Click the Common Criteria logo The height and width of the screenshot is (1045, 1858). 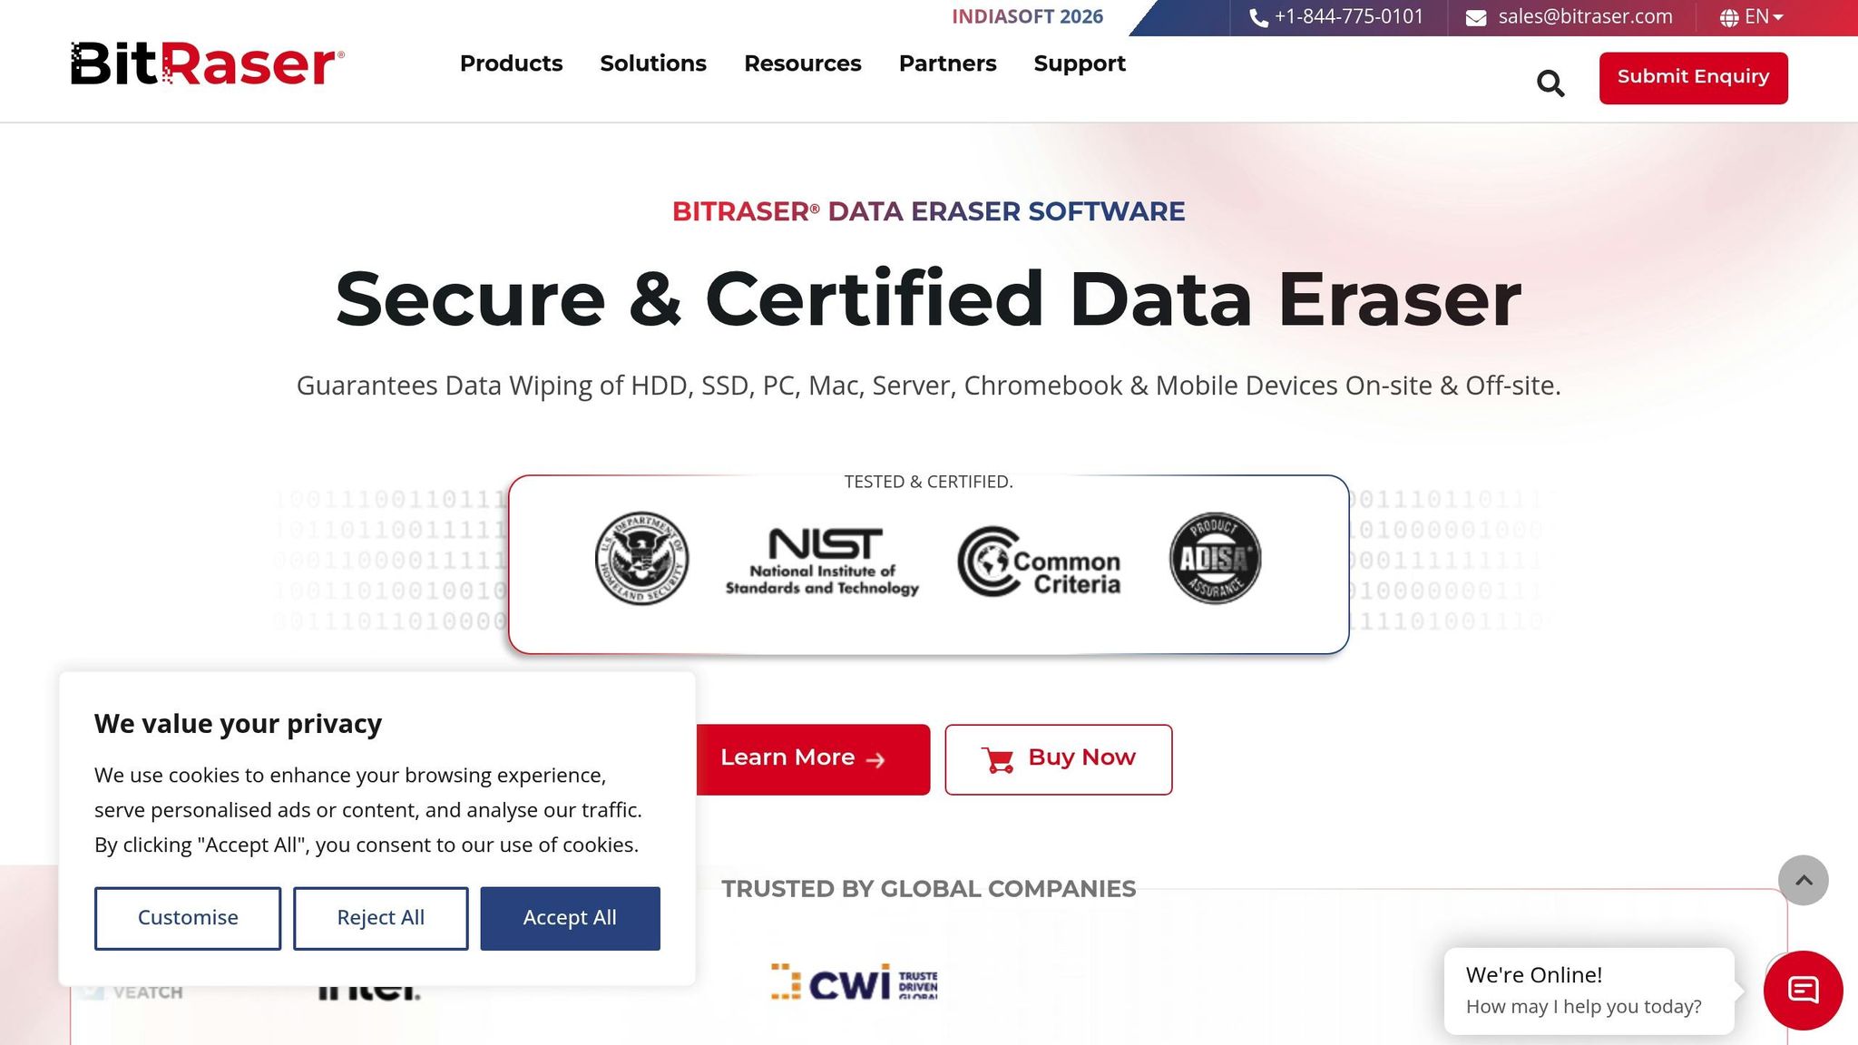(x=1040, y=562)
